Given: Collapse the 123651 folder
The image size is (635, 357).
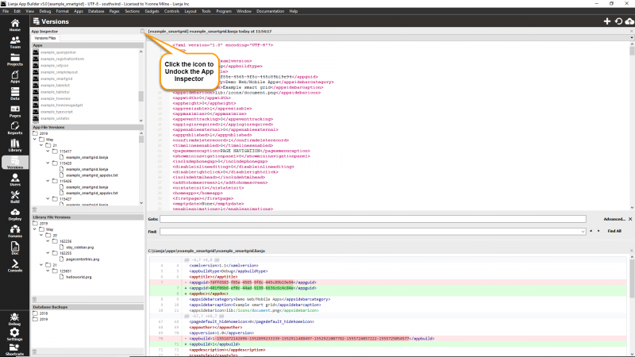Looking at the screenshot, I should [x=48, y=271].
